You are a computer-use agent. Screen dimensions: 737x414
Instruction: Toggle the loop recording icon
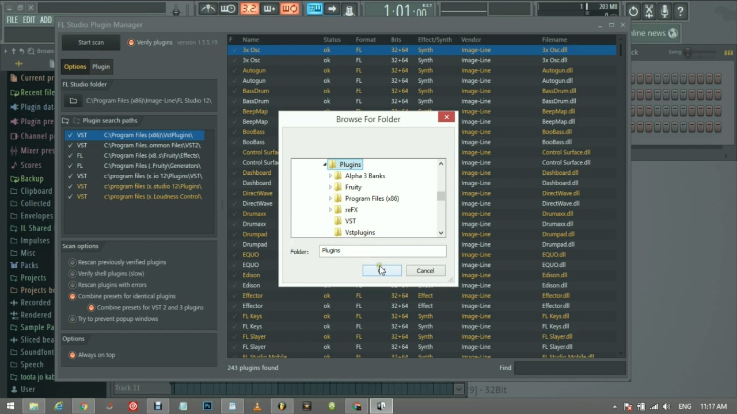tap(290, 9)
